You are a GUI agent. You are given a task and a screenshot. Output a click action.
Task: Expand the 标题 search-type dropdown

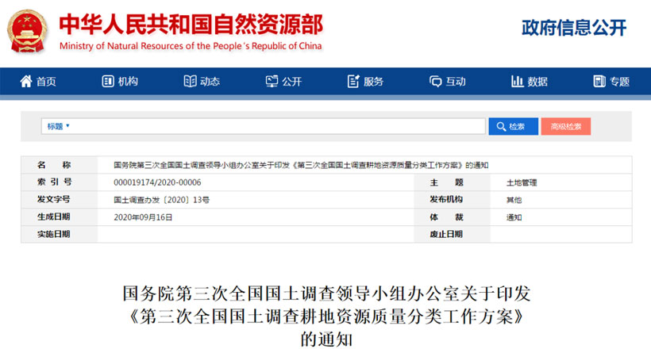(x=58, y=126)
